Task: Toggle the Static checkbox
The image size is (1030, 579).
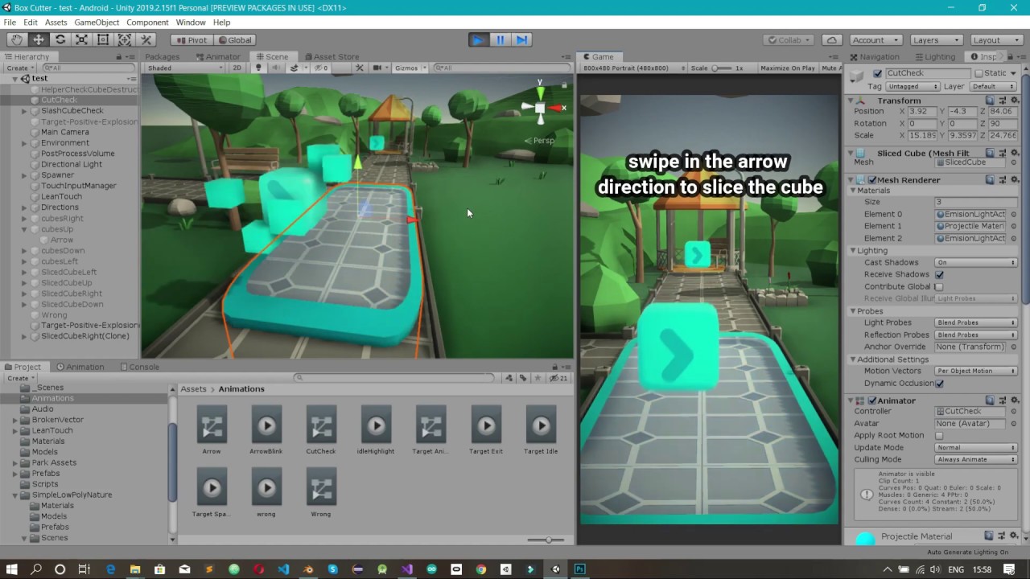Action: click(x=978, y=73)
